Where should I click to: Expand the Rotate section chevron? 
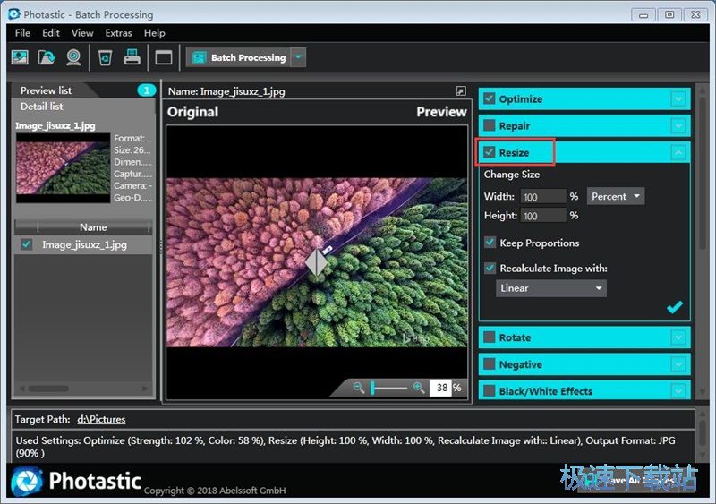pyautogui.click(x=678, y=337)
